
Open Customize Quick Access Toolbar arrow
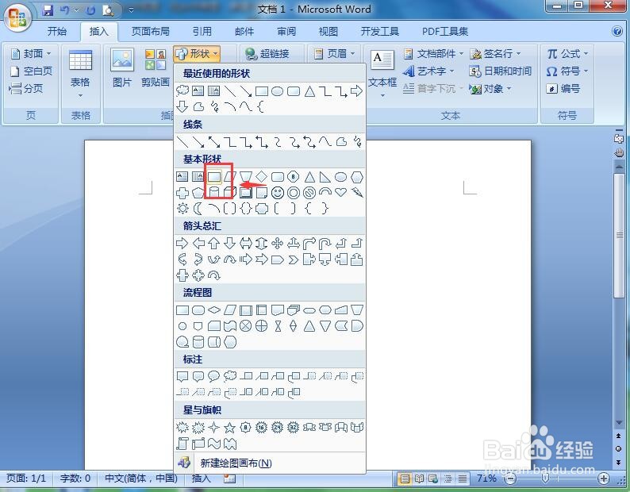coord(132,11)
